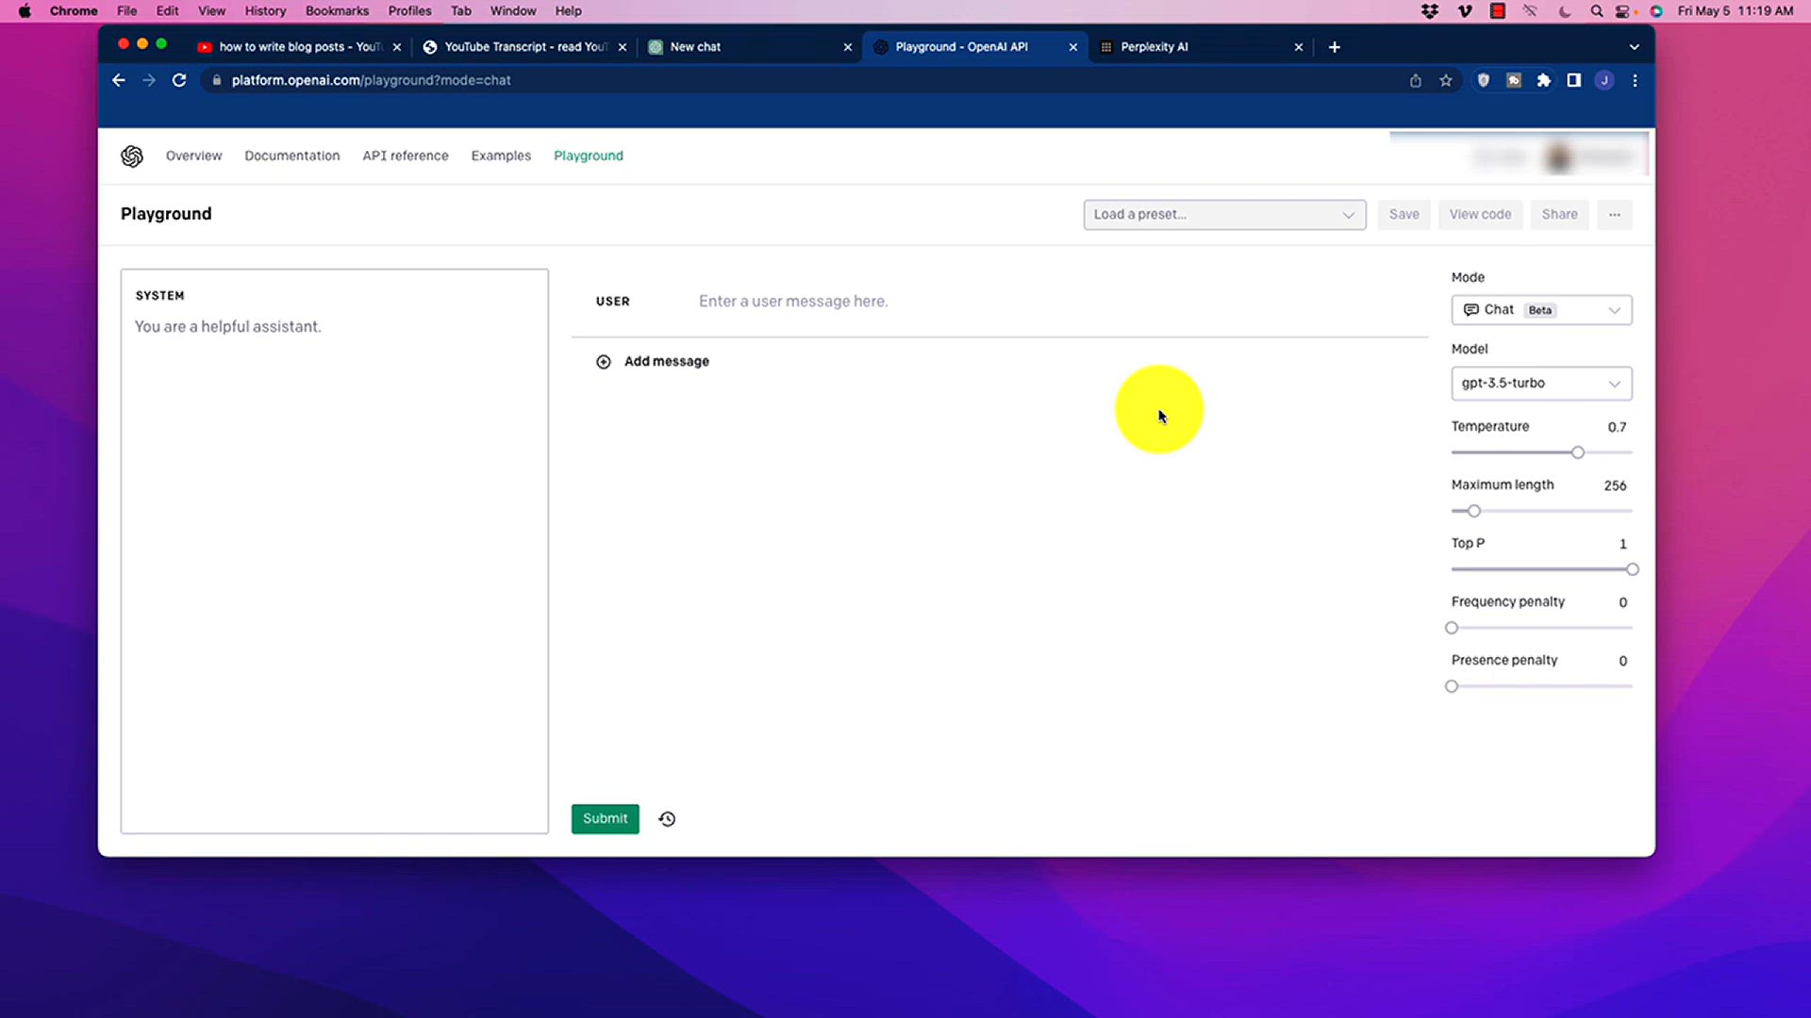1811x1018 pixels.
Task: Click the Temperature slider handle
Action: coord(1577,453)
